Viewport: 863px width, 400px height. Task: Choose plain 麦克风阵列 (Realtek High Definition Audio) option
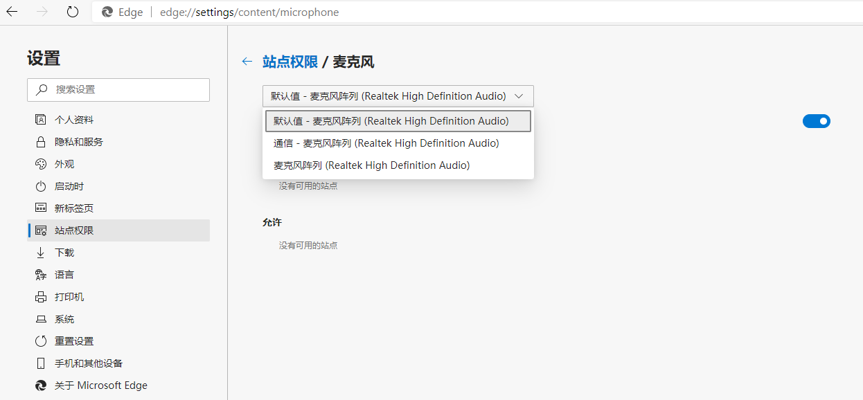click(398, 165)
